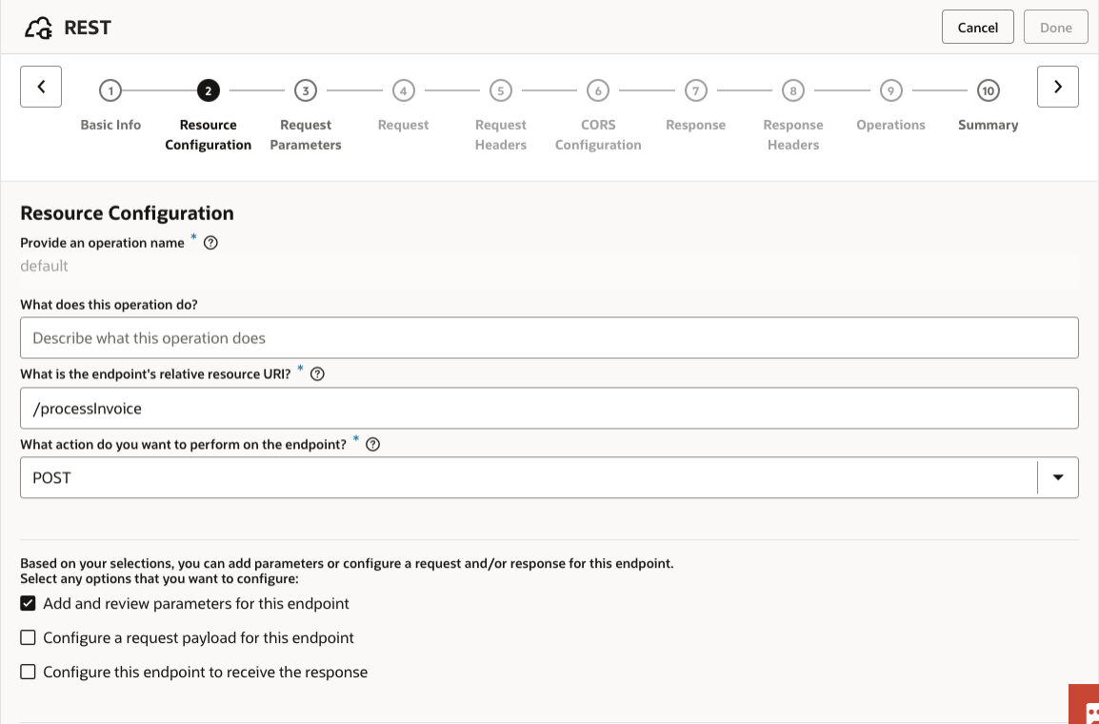Click help icon next to relative resource URI
This screenshot has height=724, width=1099.
click(x=317, y=374)
